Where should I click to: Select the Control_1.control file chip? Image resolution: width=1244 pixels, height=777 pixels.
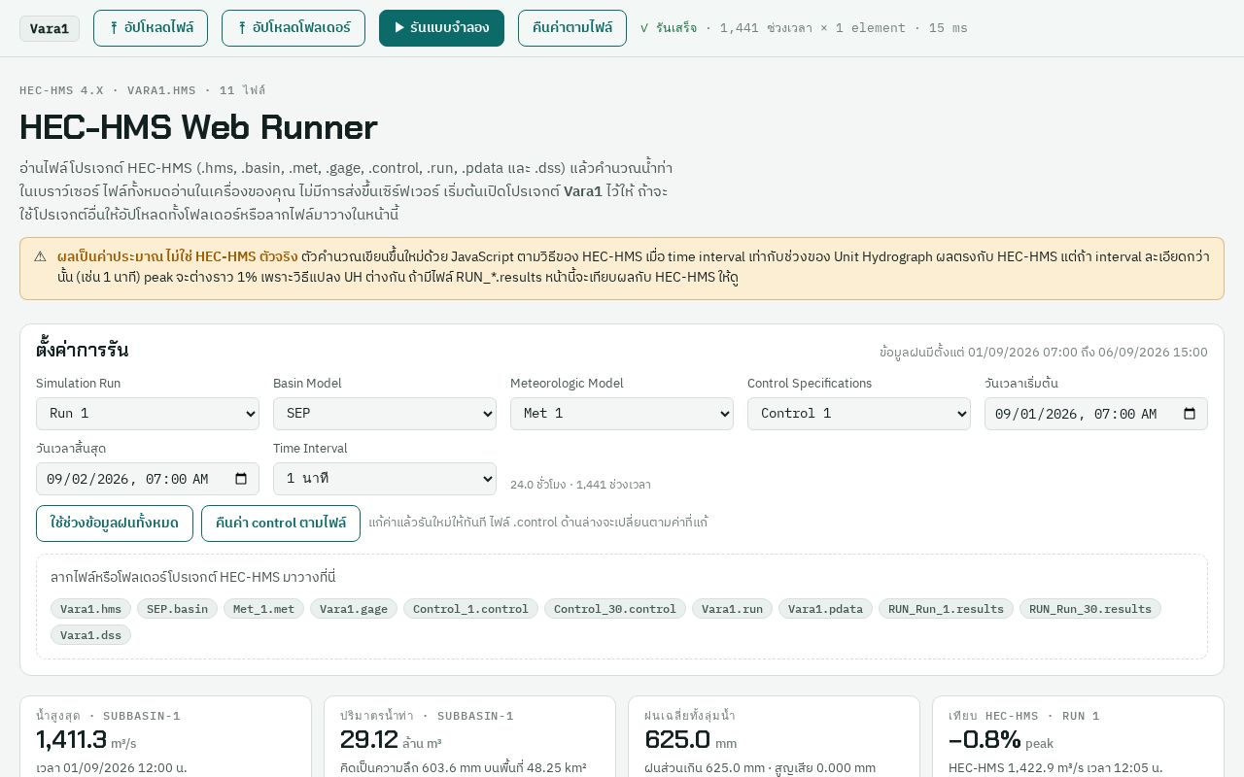tap(470, 609)
